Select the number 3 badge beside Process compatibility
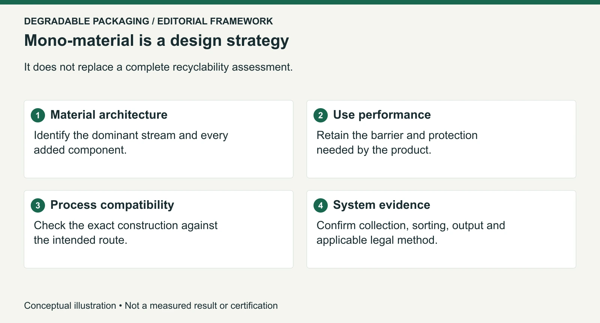The height and width of the screenshot is (323, 600). (x=38, y=205)
